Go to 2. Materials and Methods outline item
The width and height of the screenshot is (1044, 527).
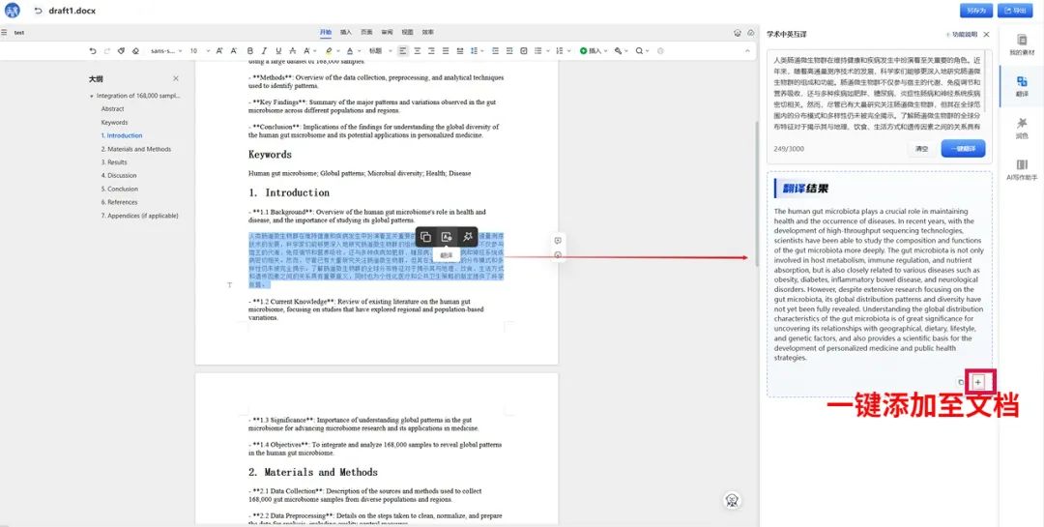click(x=136, y=149)
